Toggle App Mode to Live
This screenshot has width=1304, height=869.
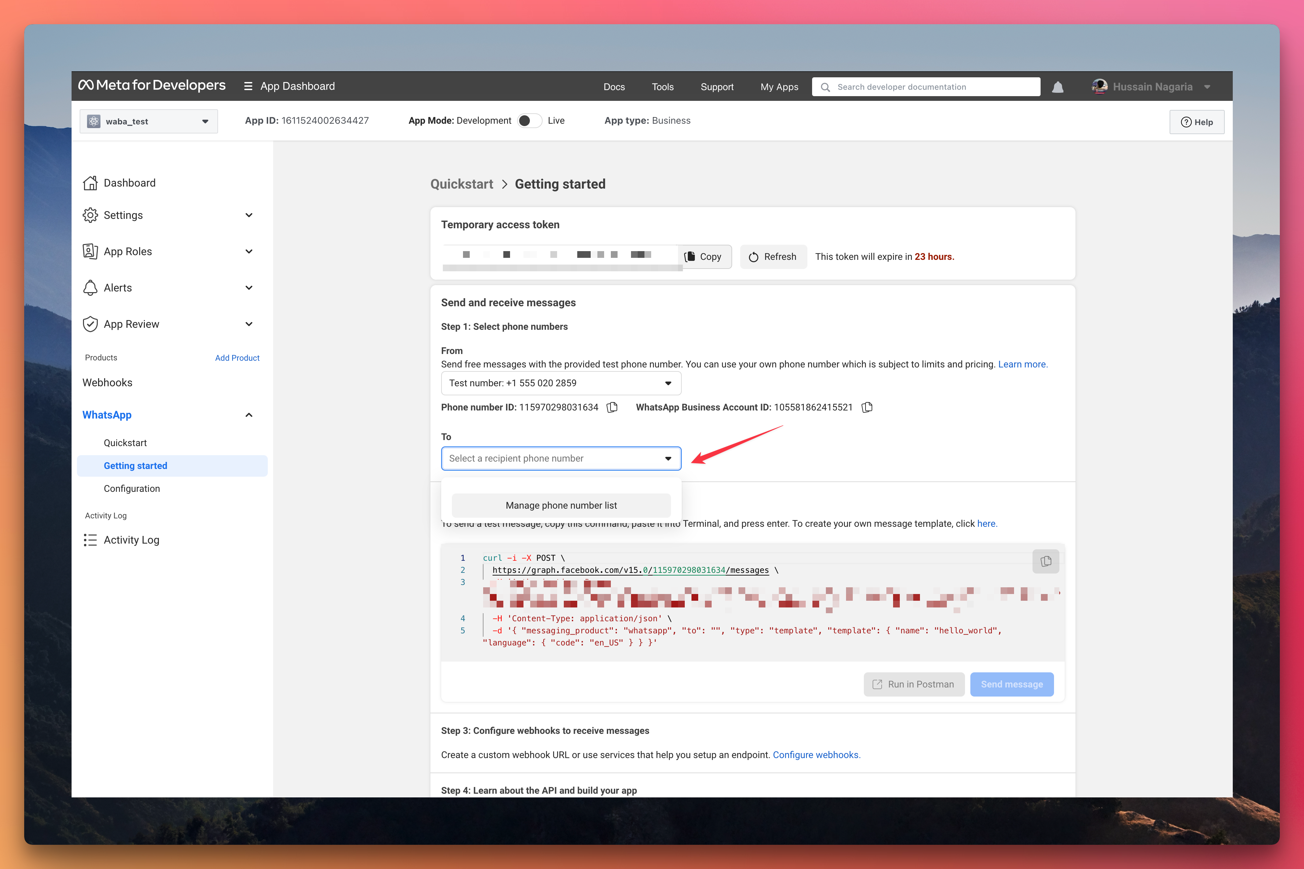coord(529,121)
